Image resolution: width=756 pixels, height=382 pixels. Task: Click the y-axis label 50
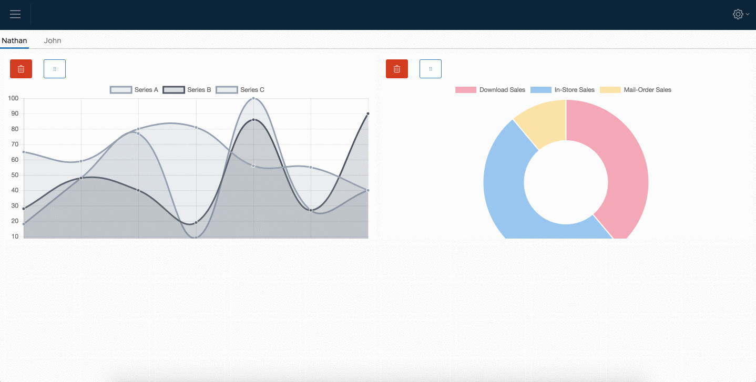[15, 175]
